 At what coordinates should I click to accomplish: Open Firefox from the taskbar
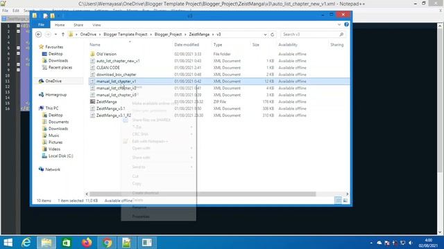pos(87,243)
